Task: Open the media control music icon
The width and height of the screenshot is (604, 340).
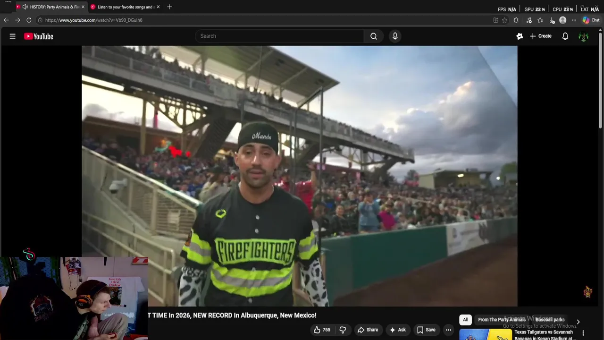Action: [x=528, y=20]
